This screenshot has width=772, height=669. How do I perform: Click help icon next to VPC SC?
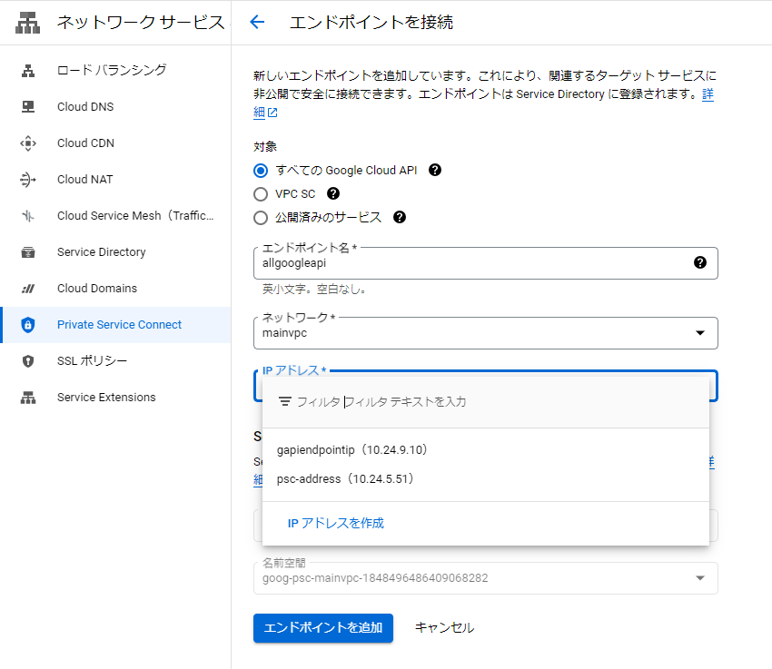[333, 193]
